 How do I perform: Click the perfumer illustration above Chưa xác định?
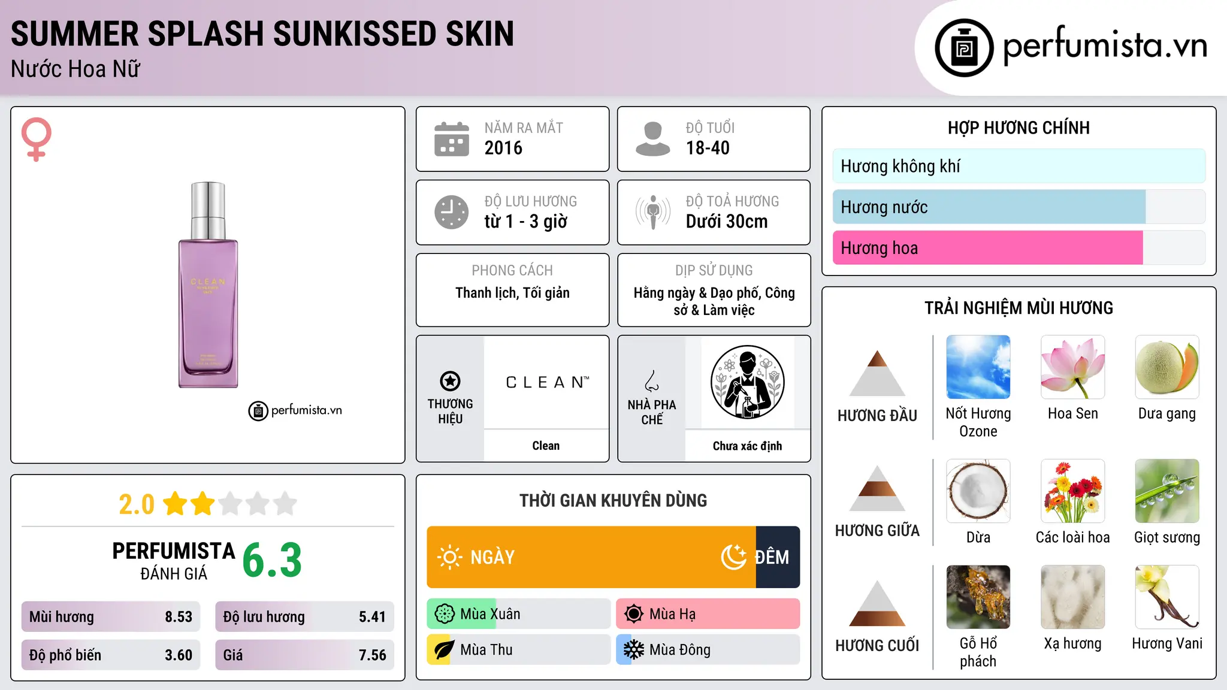[747, 382]
